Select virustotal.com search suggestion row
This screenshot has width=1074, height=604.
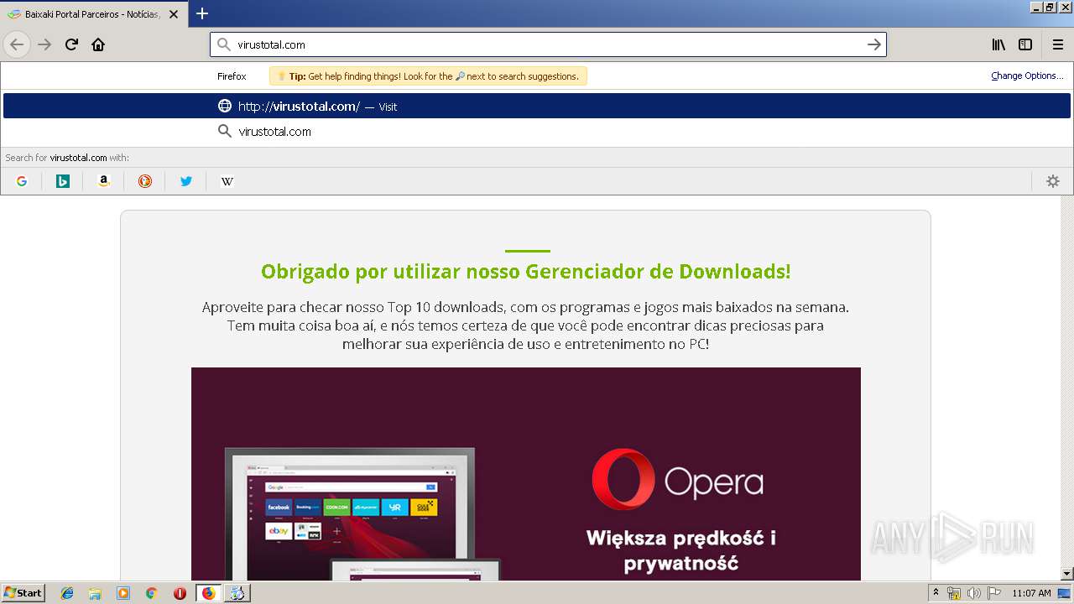click(537, 132)
